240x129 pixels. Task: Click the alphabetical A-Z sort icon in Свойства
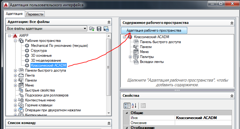[134, 106]
